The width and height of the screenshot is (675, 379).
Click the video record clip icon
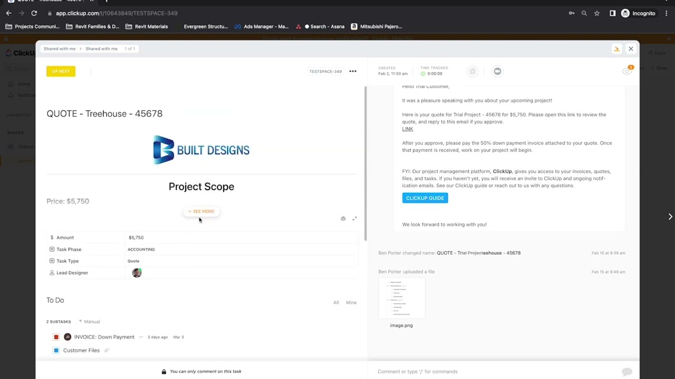pyautogui.click(x=497, y=71)
